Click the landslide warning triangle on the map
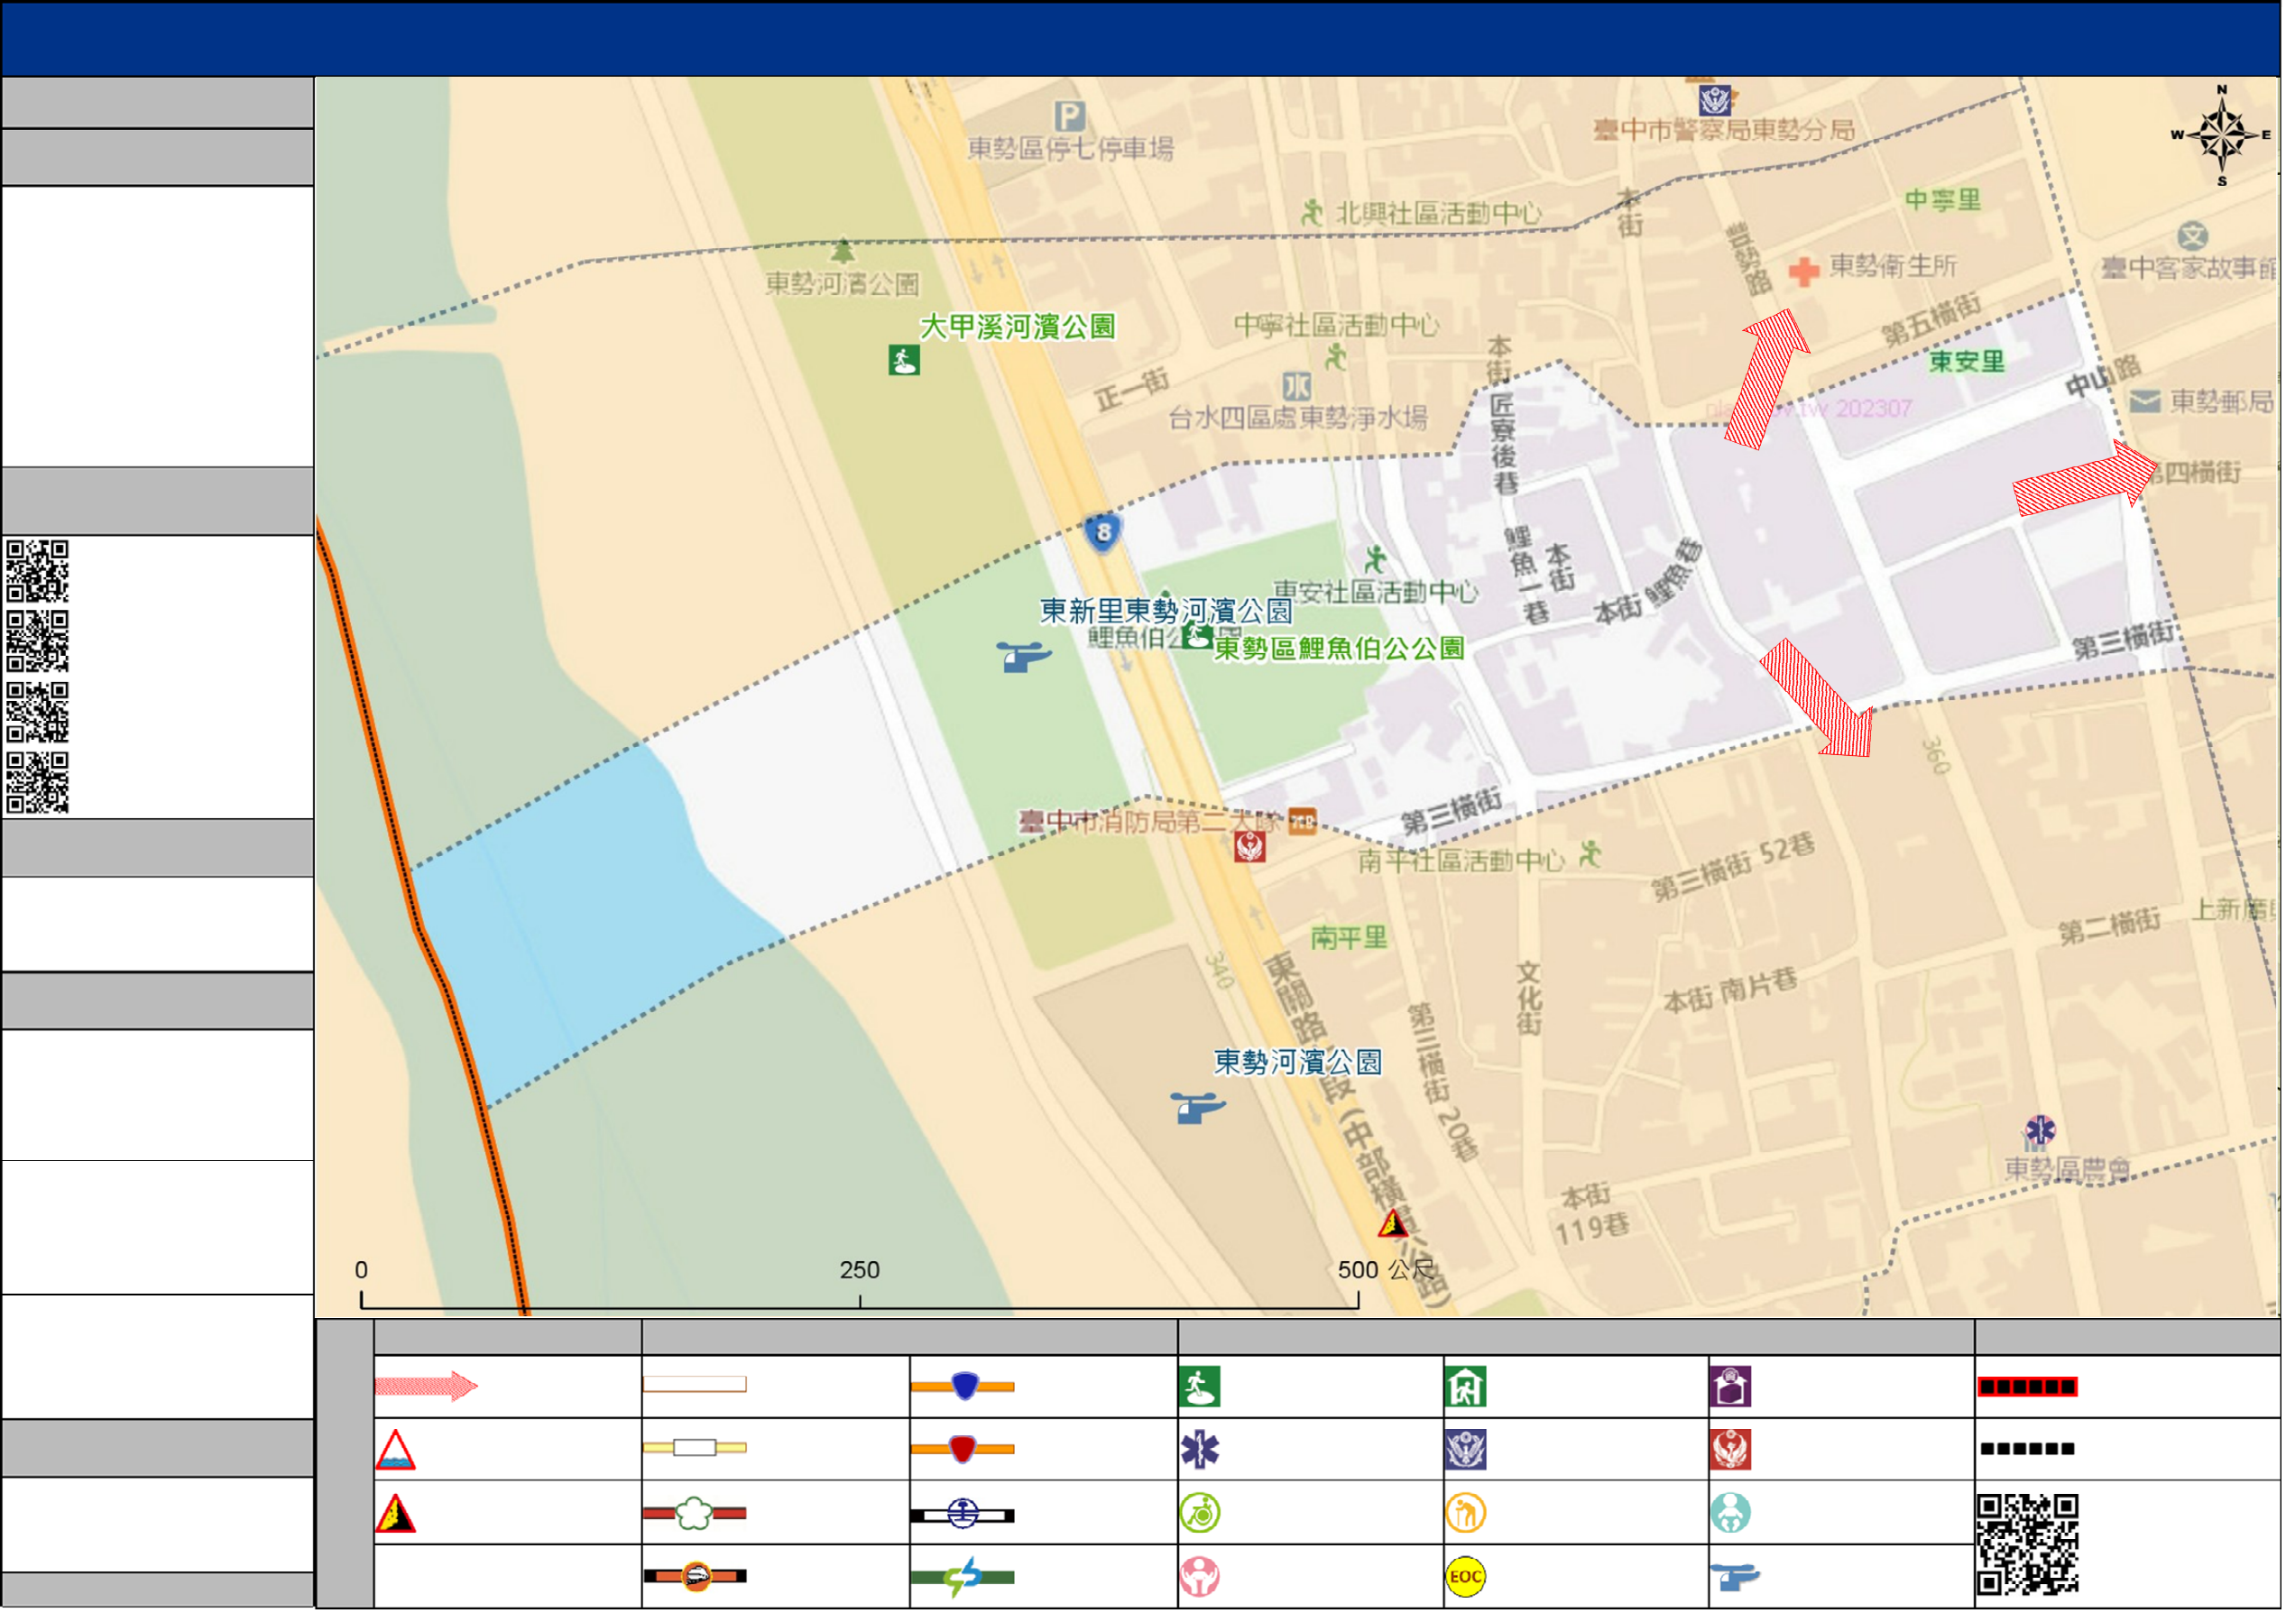Image resolution: width=2286 pixels, height=1613 pixels. tap(1395, 1225)
